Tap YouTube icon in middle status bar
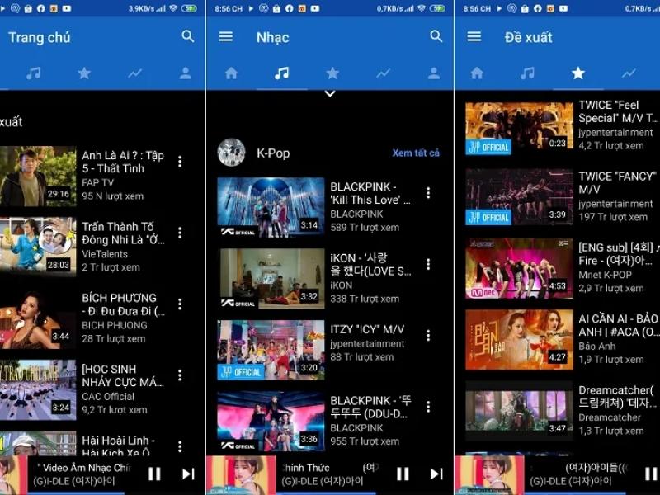This screenshot has width=660, height=495. (x=315, y=8)
